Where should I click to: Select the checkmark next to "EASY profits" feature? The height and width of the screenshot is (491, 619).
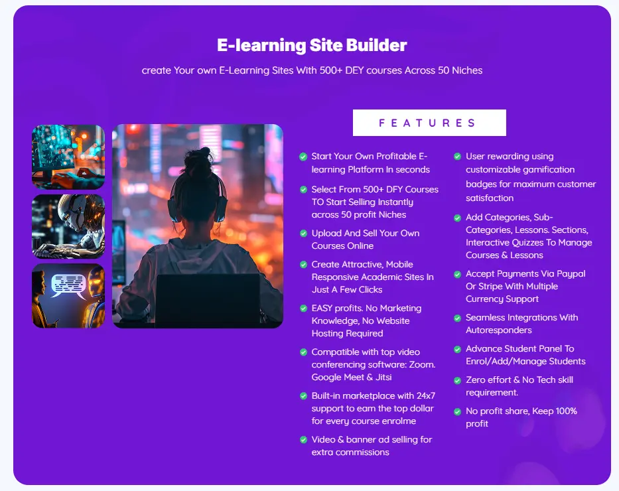(x=303, y=309)
